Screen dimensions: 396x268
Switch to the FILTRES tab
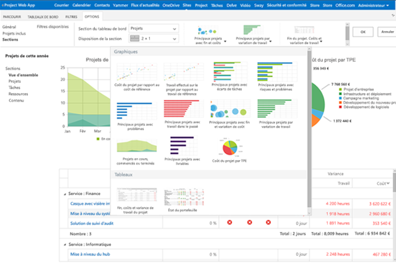tap(71, 17)
